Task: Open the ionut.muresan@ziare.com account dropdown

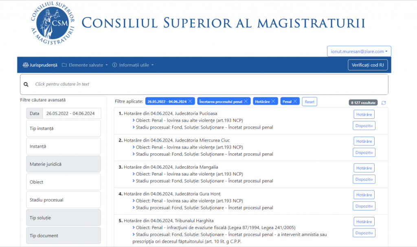Action: coord(359,51)
